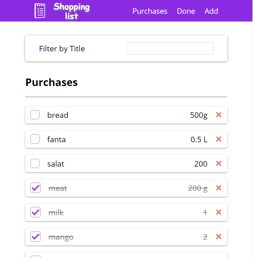Remove mango from the list
Screen dimensions: 253x258
(218, 236)
